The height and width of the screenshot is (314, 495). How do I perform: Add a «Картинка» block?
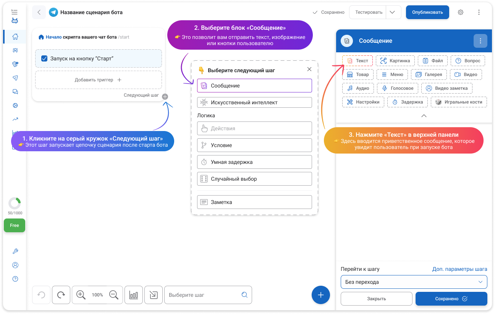pos(395,61)
